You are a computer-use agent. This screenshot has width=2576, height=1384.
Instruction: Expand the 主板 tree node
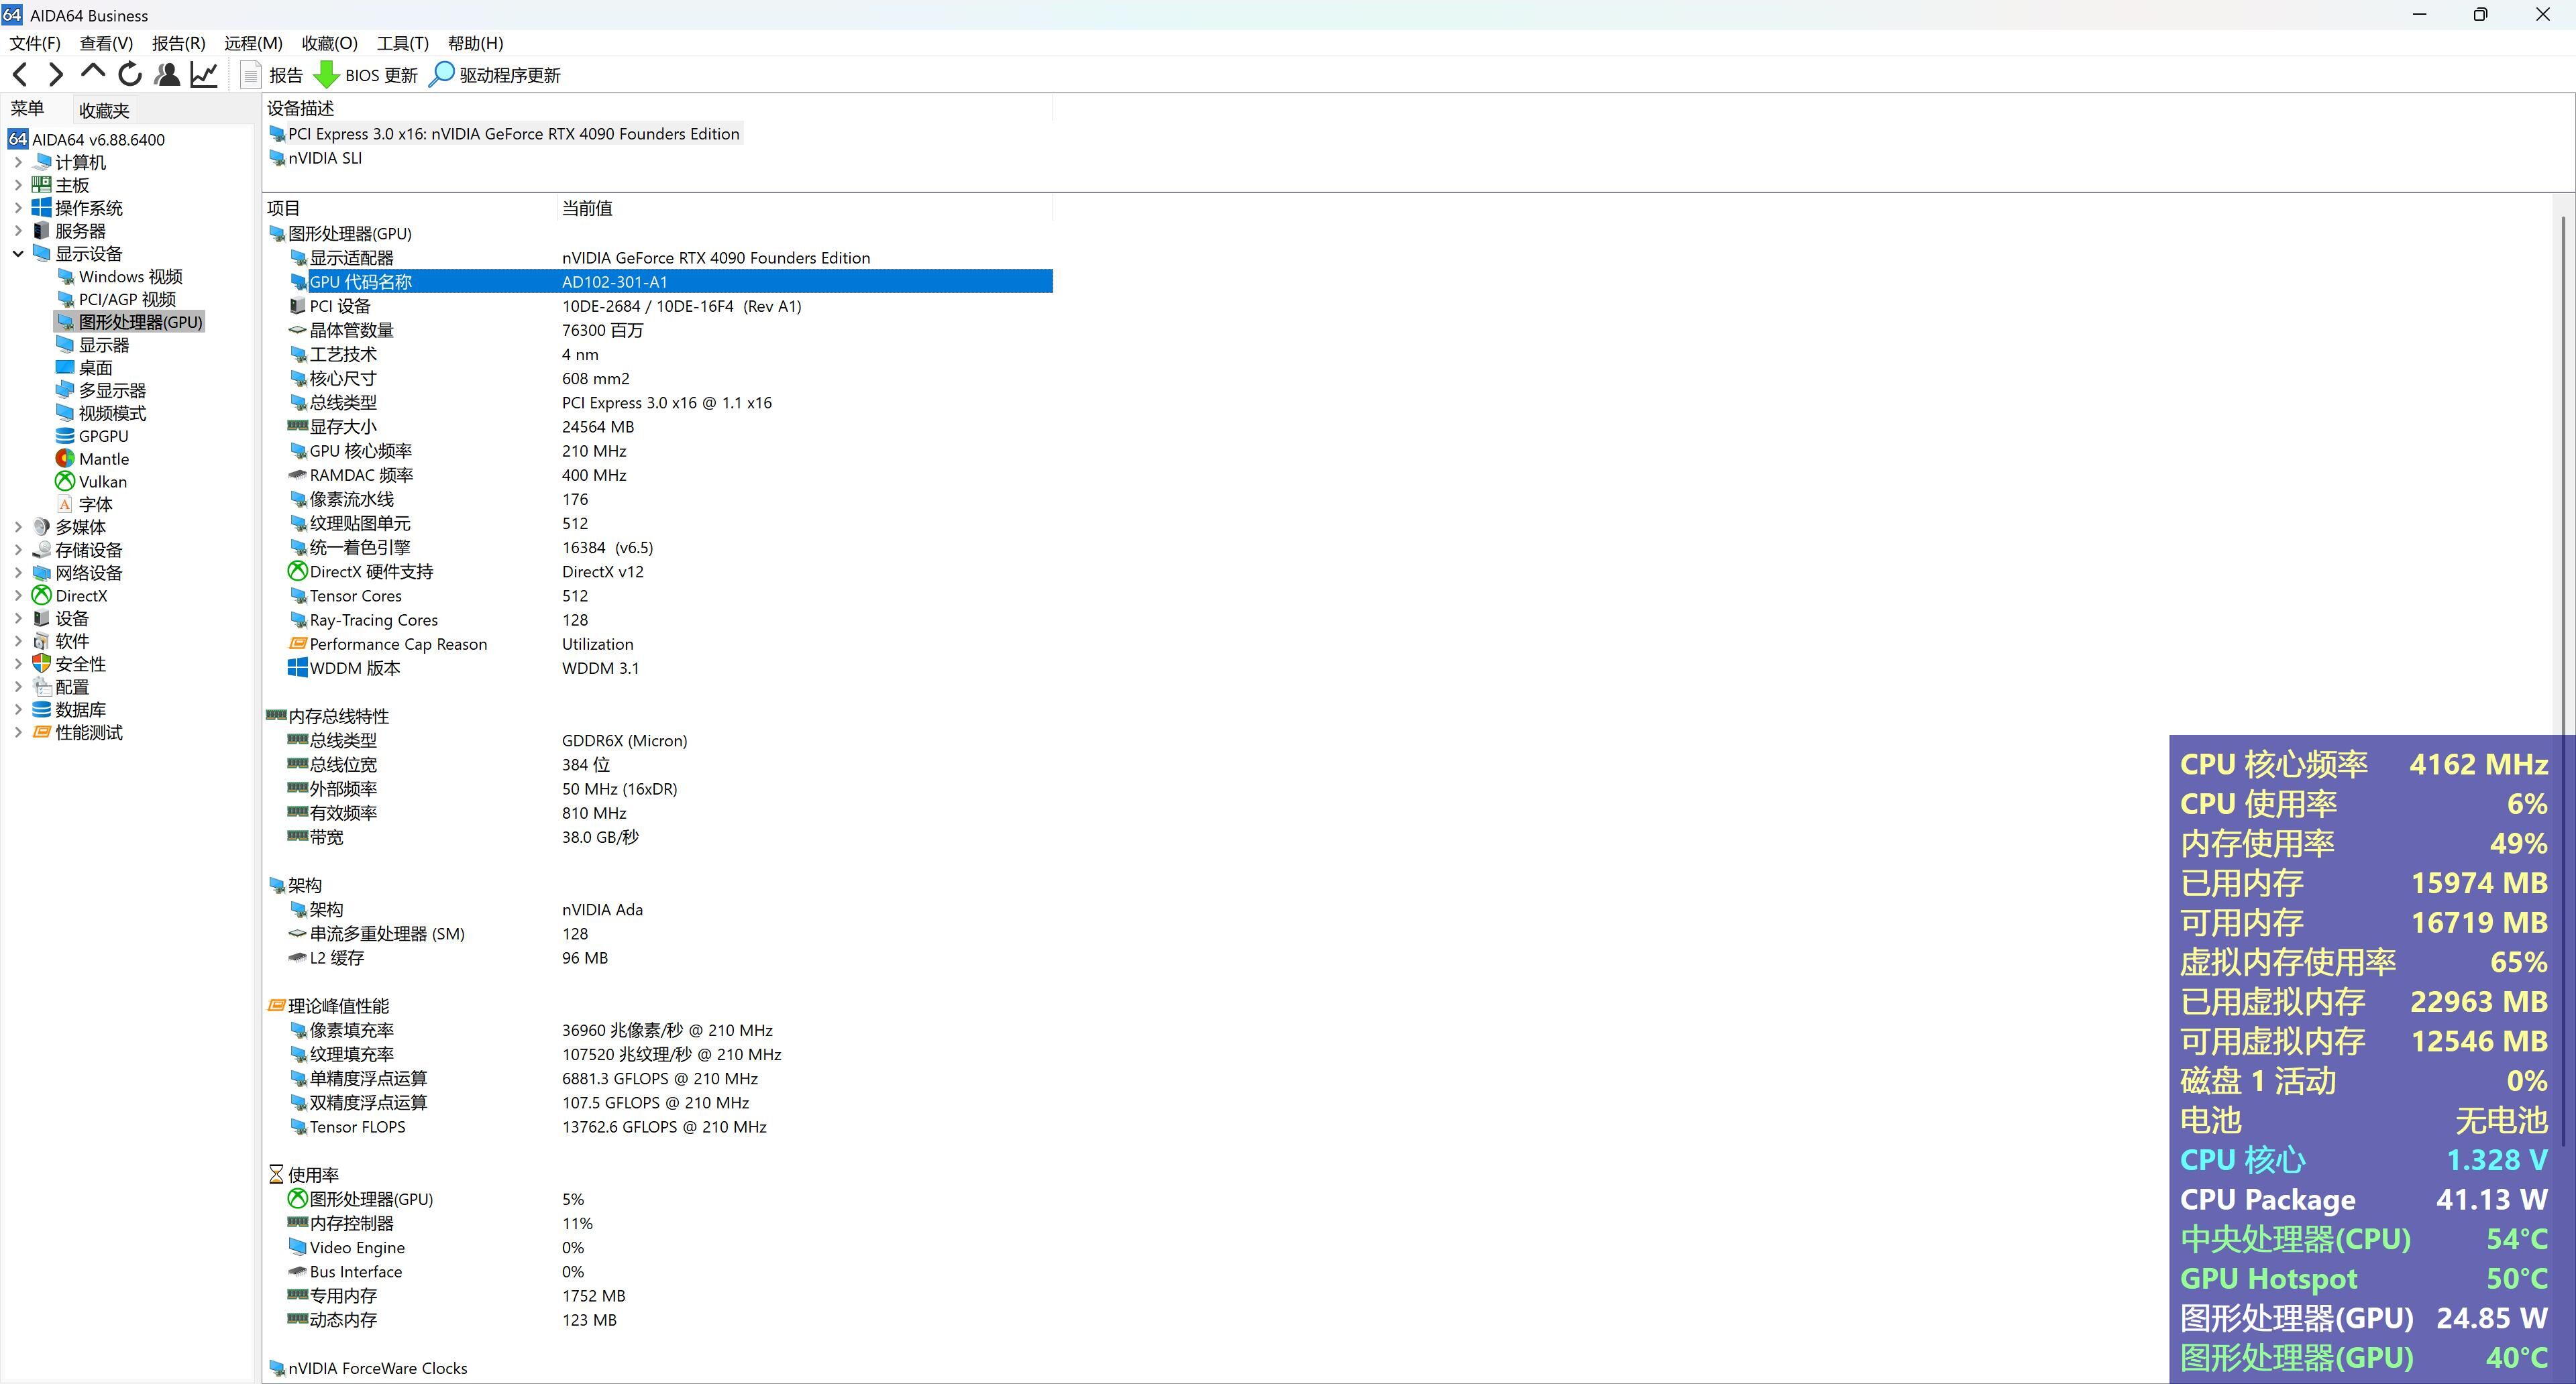click(x=18, y=185)
